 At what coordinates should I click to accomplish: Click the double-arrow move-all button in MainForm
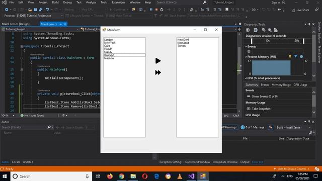[158, 72]
